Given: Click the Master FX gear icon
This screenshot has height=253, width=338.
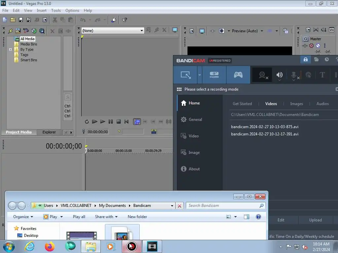Looking at the screenshot, I should tap(311, 45).
